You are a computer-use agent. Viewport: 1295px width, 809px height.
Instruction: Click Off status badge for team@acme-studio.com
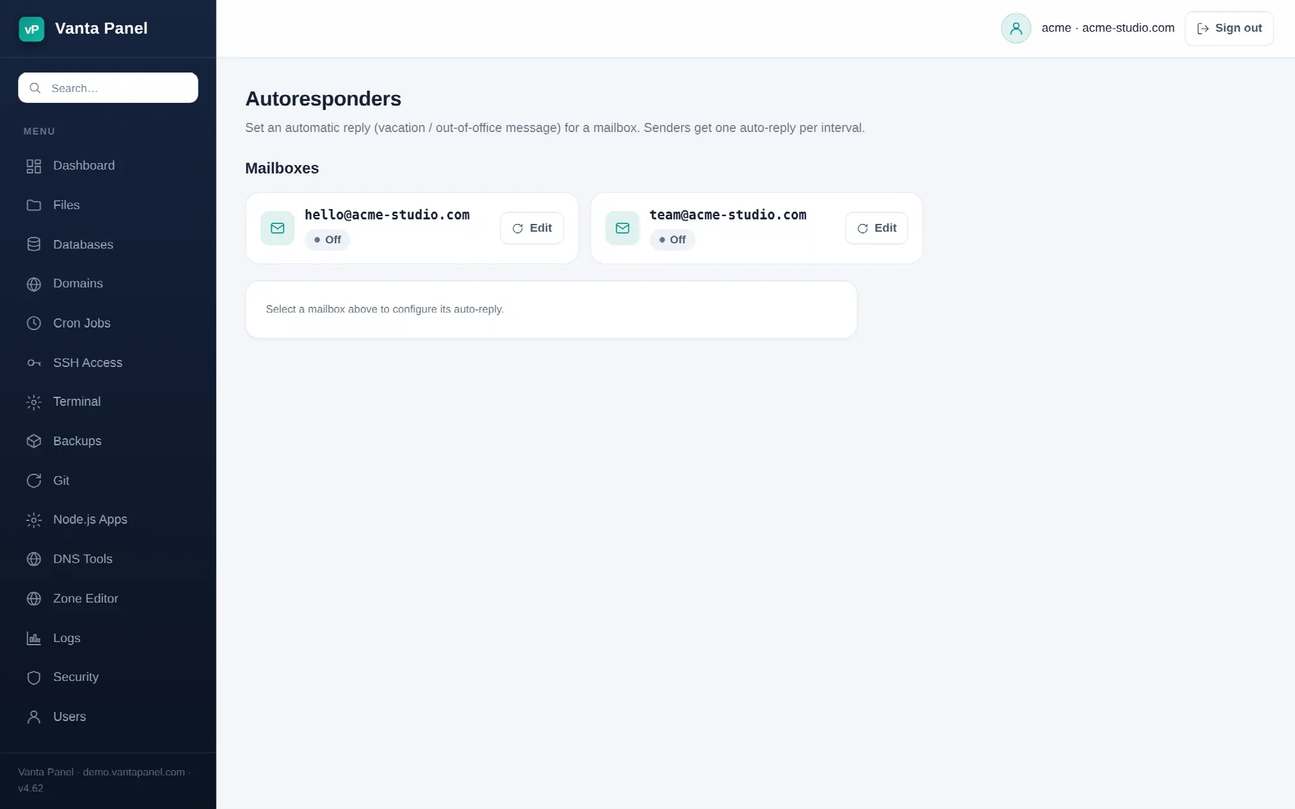click(672, 239)
